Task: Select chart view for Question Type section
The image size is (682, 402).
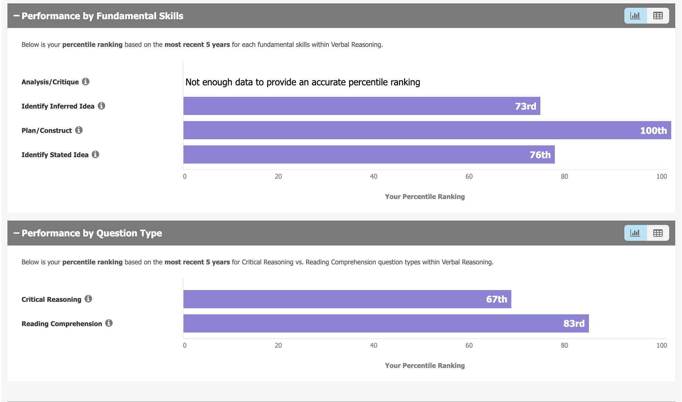Action: tap(635, 233)
